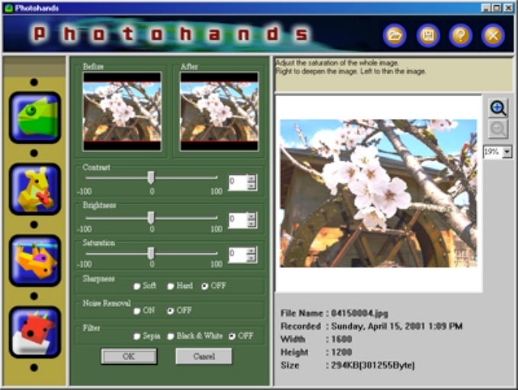Click the Contrast value input field

(x=238, y=182)
